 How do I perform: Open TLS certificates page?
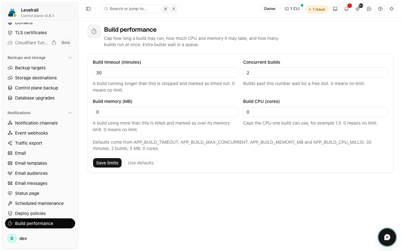[x=40, y=33]
